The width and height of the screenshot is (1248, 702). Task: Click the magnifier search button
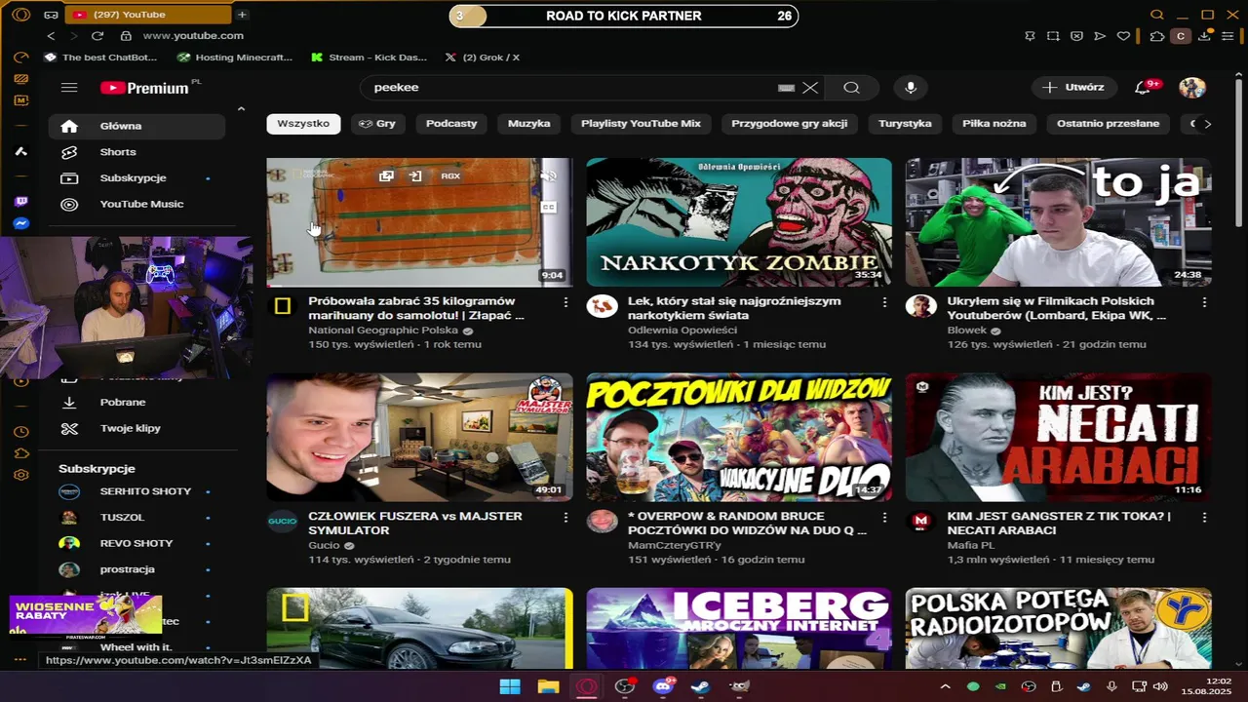(x=851, y=88)
